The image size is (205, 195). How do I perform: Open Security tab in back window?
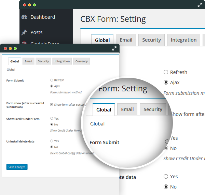tap(151, 40)
